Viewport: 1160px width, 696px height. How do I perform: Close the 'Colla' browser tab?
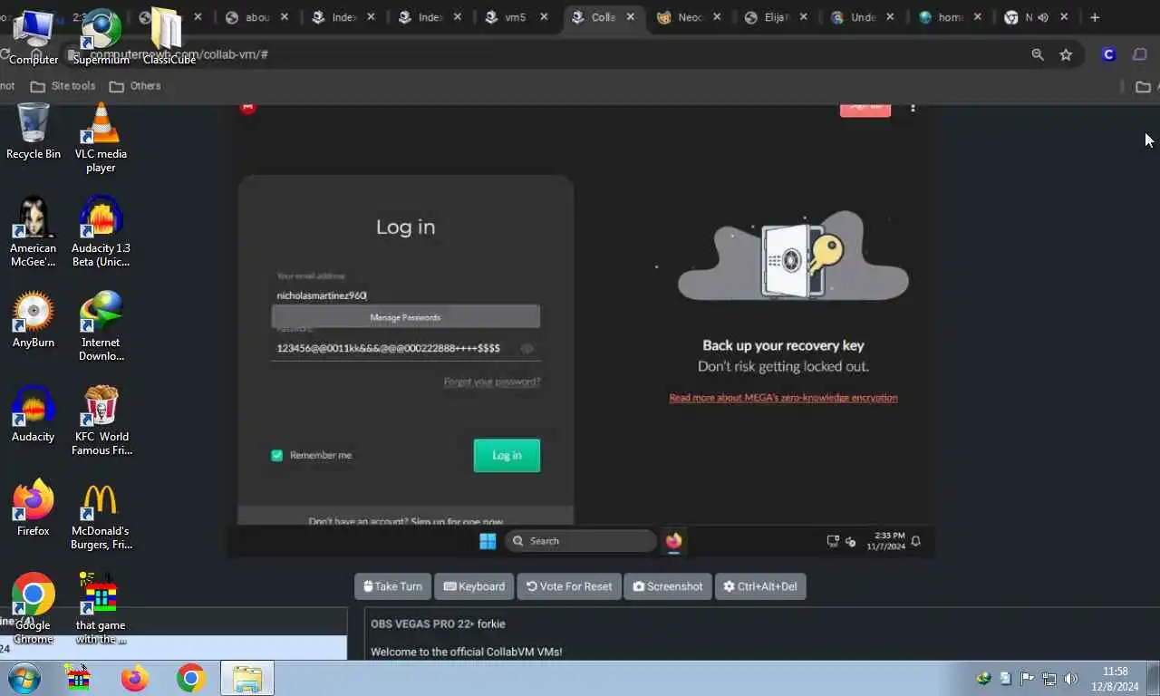click(x=630, y=17)
